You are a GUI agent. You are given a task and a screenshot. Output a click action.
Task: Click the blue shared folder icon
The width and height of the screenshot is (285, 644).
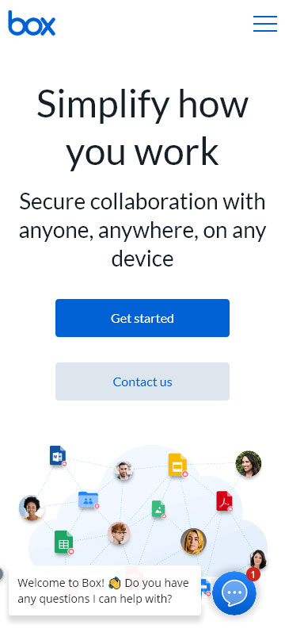coord(88,500)
